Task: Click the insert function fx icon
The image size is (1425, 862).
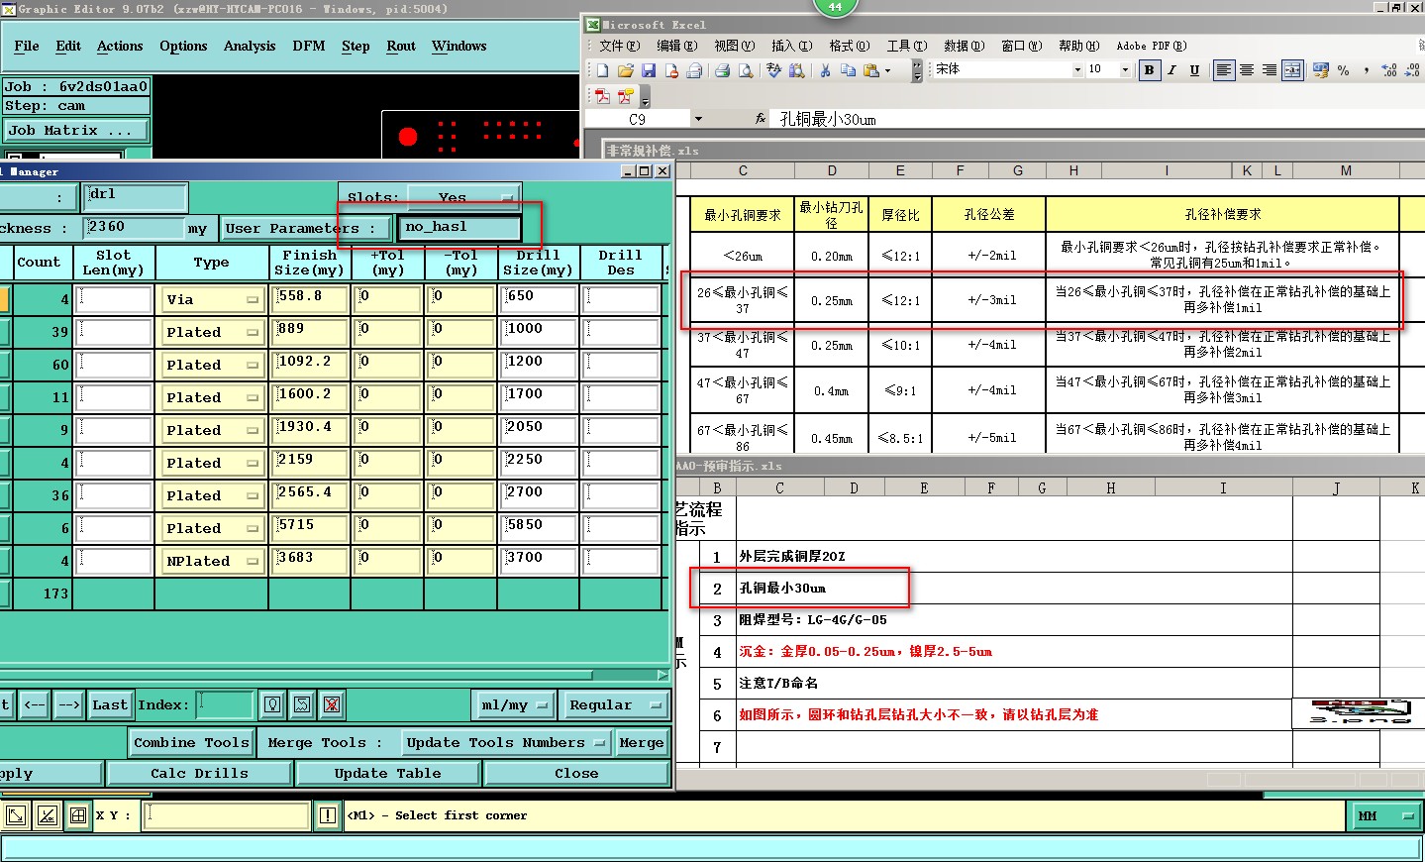Action: pos(761,119)
